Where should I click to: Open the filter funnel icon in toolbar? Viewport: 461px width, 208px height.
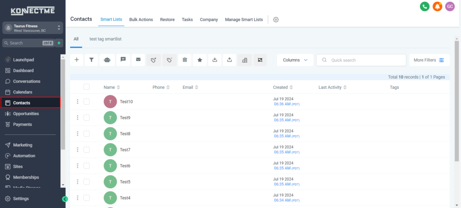[x=92, y=60]
